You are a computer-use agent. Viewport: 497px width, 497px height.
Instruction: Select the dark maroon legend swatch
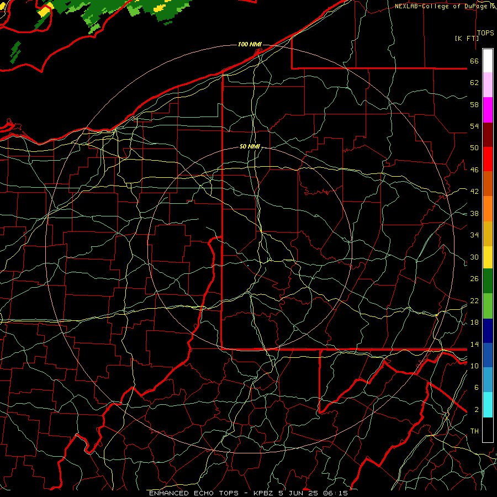click(x=488, y=134)
